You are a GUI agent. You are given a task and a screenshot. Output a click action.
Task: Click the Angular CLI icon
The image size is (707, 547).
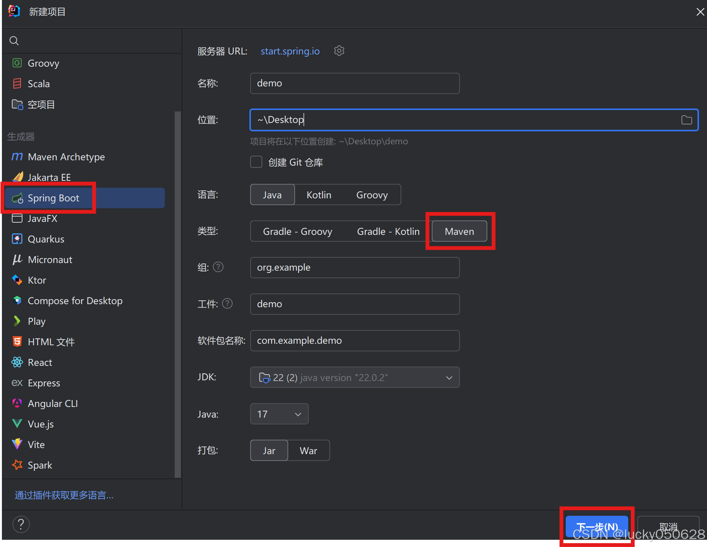tap(17, 403)
